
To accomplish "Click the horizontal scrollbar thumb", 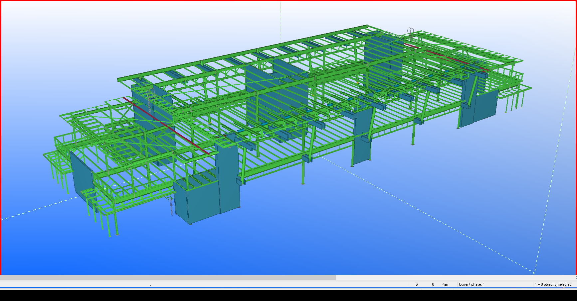I will (168, 277).
